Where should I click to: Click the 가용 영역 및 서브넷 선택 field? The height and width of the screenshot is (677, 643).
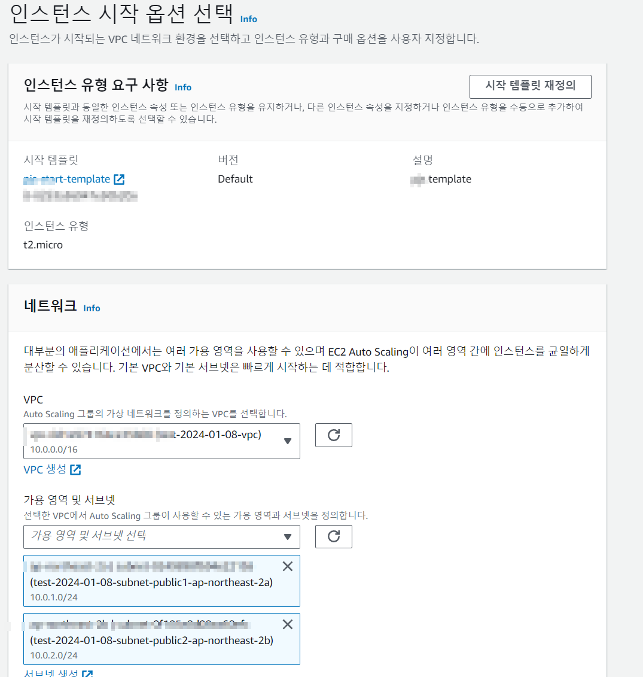pyautogui.click(x=162, y=537)
